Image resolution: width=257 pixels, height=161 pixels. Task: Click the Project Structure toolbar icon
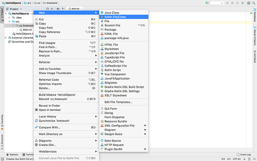(x=248, y=3)
